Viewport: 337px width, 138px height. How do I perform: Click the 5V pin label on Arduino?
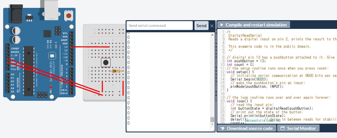13,59
